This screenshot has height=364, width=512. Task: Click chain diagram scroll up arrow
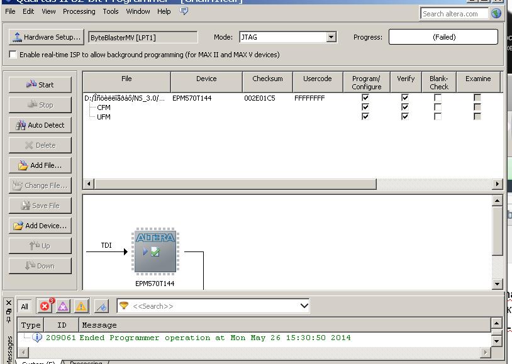pyautogui.click(x=497, y=201)
